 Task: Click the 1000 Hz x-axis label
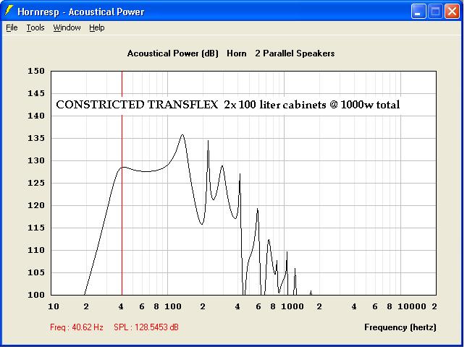click(293, 306)
